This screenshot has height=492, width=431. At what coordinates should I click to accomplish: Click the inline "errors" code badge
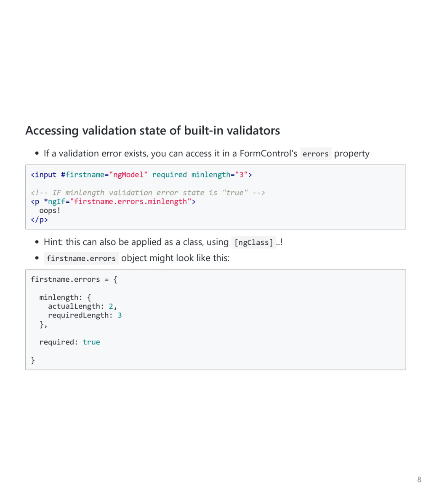315,154
